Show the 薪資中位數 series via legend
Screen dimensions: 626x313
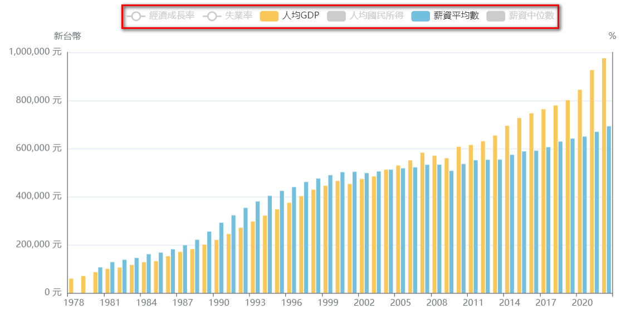[x=521, y=16]
